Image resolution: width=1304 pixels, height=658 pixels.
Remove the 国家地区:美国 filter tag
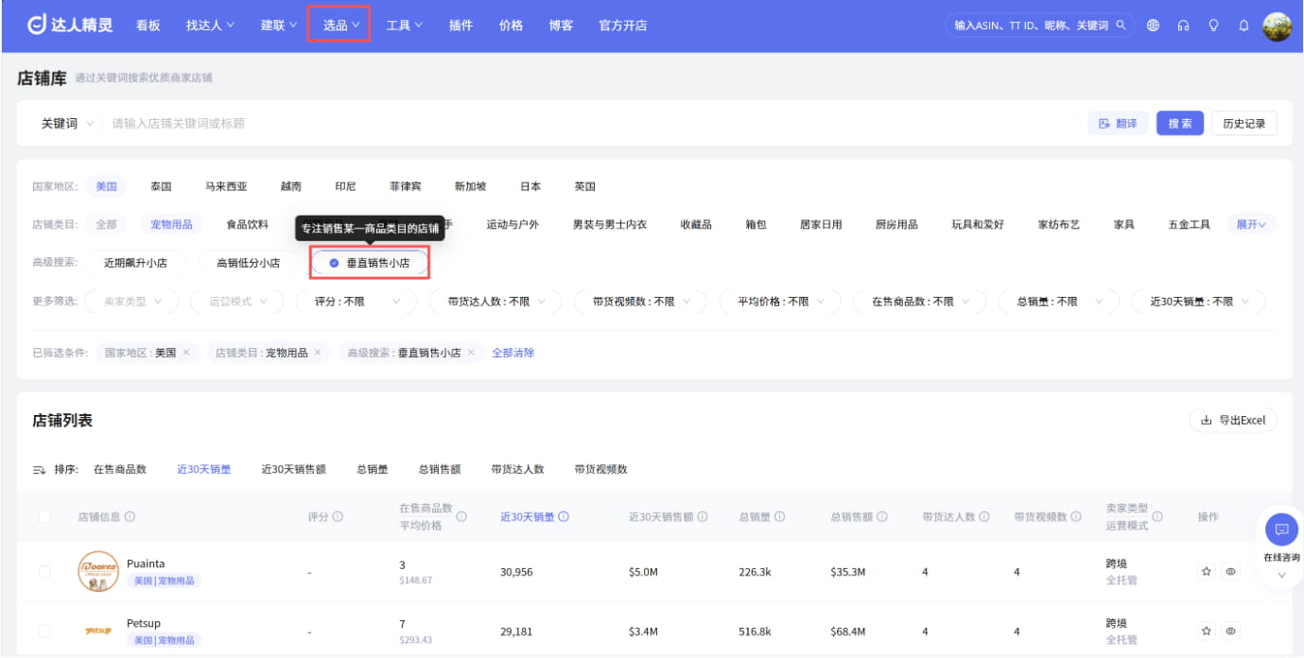(x=185, y=353)
